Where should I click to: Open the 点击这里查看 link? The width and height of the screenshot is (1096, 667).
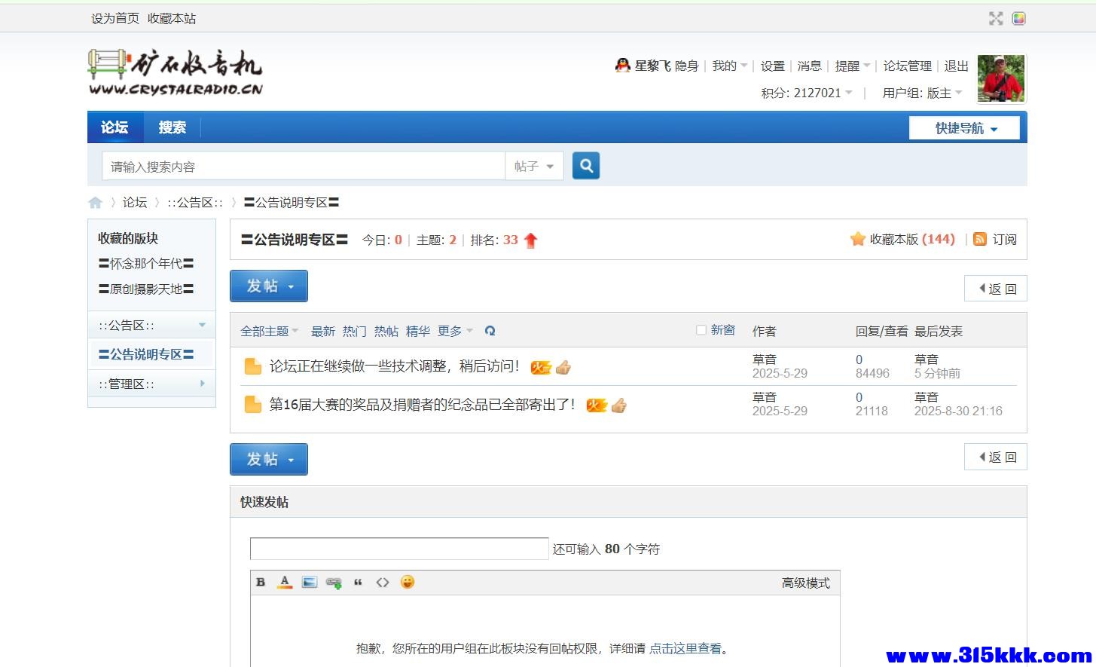pyautogui.click(x=686, y=648)
